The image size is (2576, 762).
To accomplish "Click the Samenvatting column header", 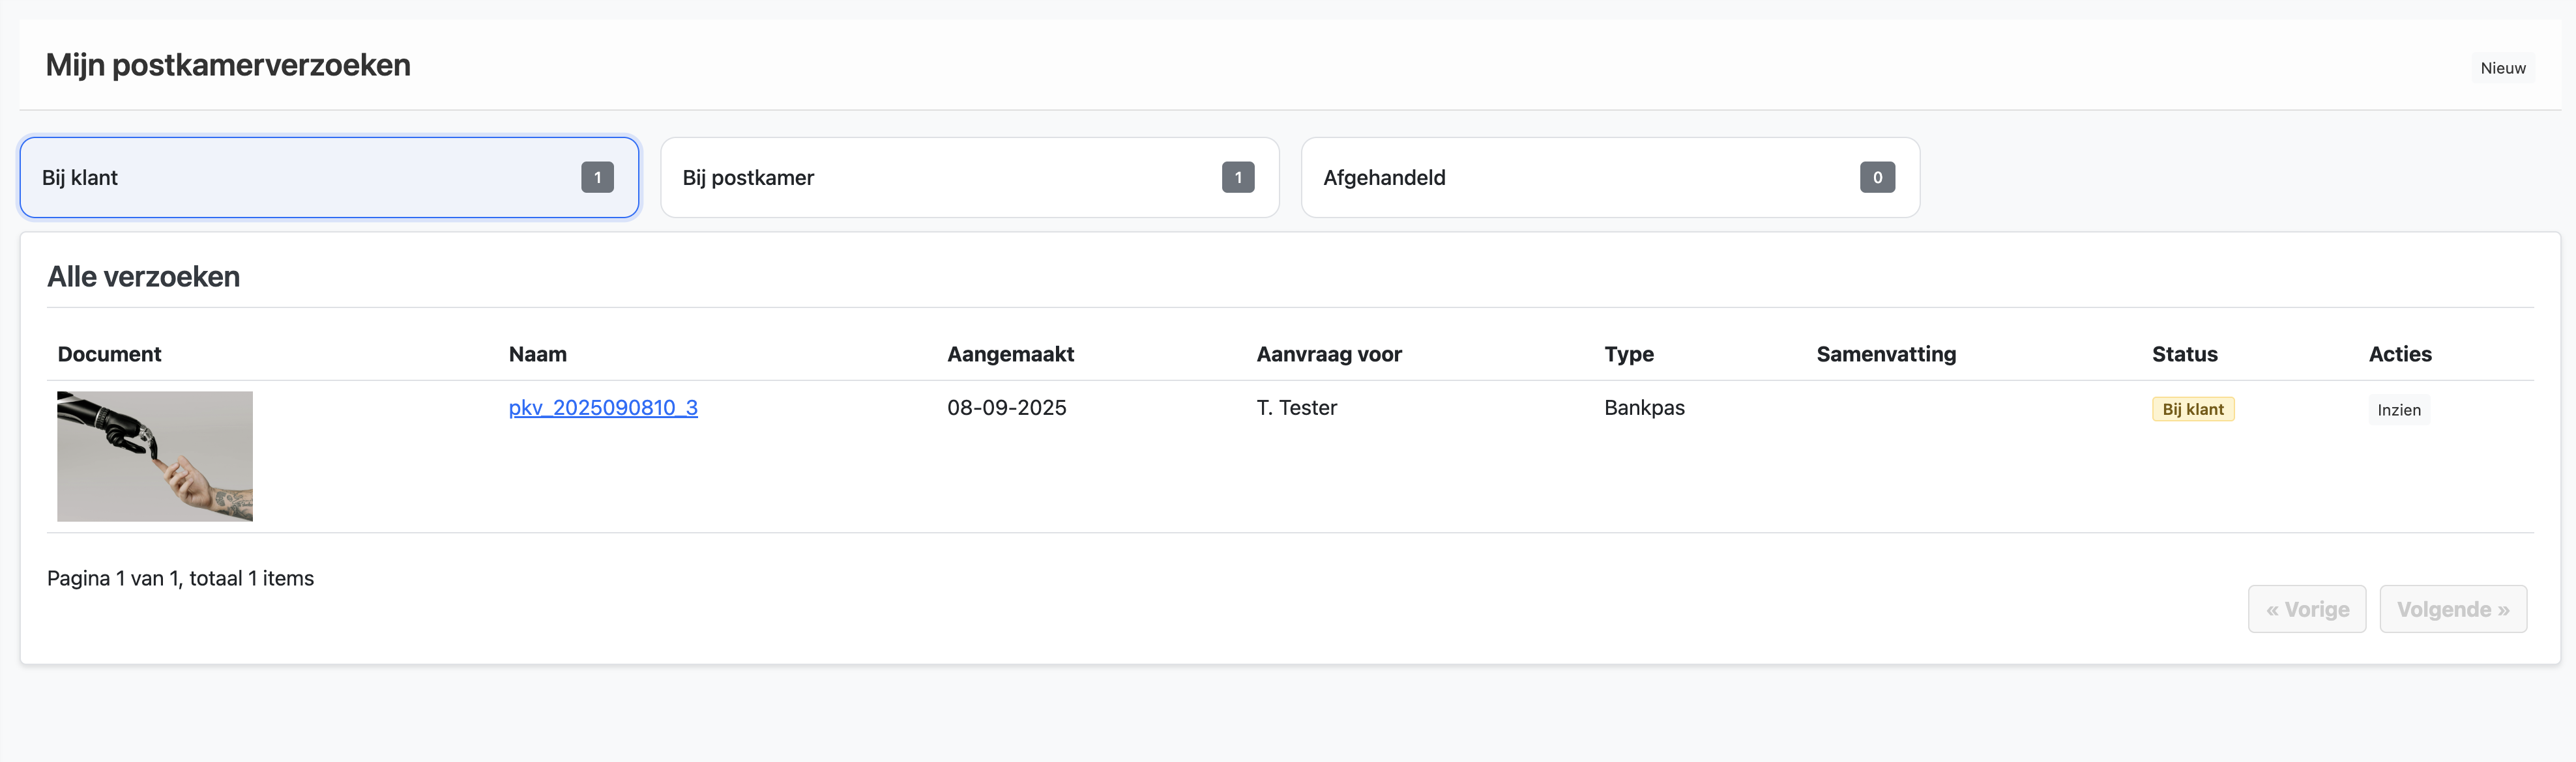I will tap(1885, 354).
